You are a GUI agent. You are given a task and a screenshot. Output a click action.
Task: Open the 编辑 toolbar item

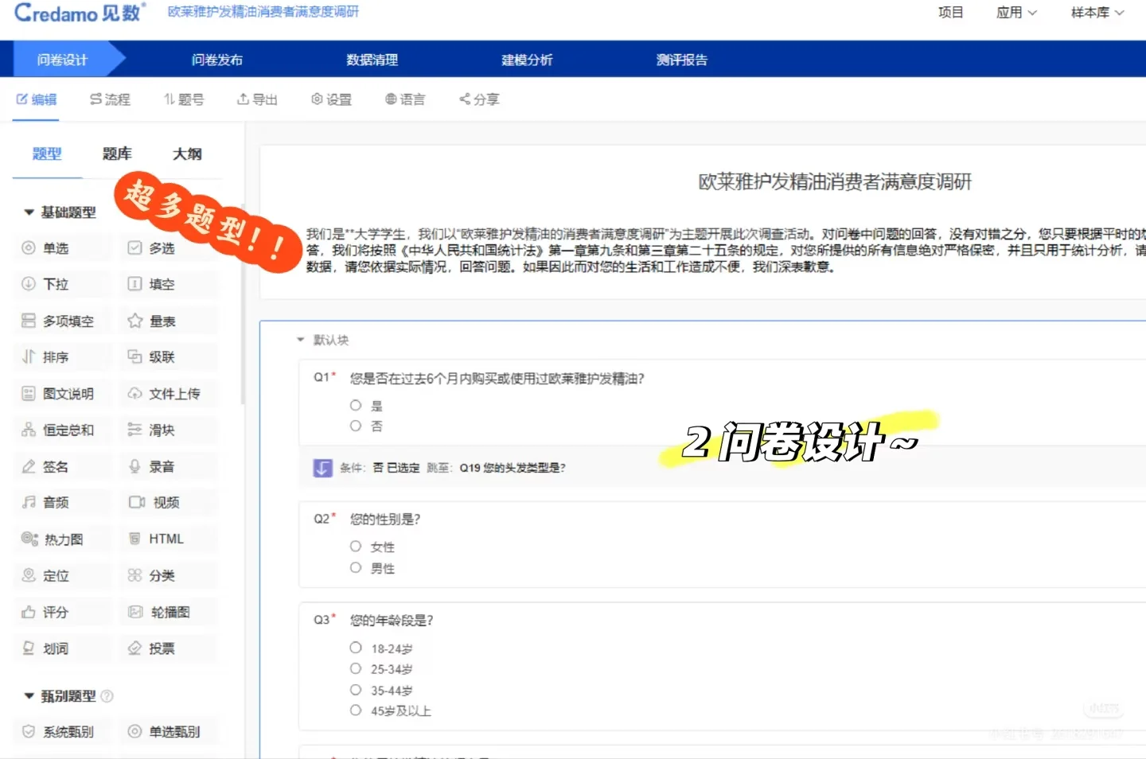click(37, 99)
